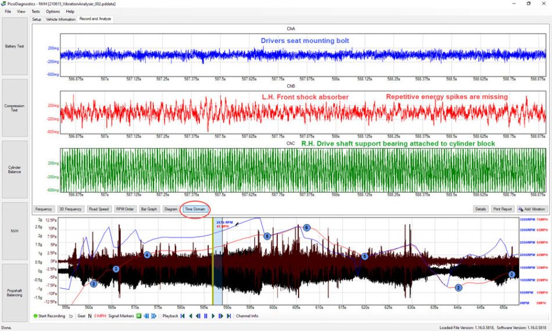Viewport: 552px width, 331px height.
Task: Step playback one frame forward
Action: coord(221,316)
